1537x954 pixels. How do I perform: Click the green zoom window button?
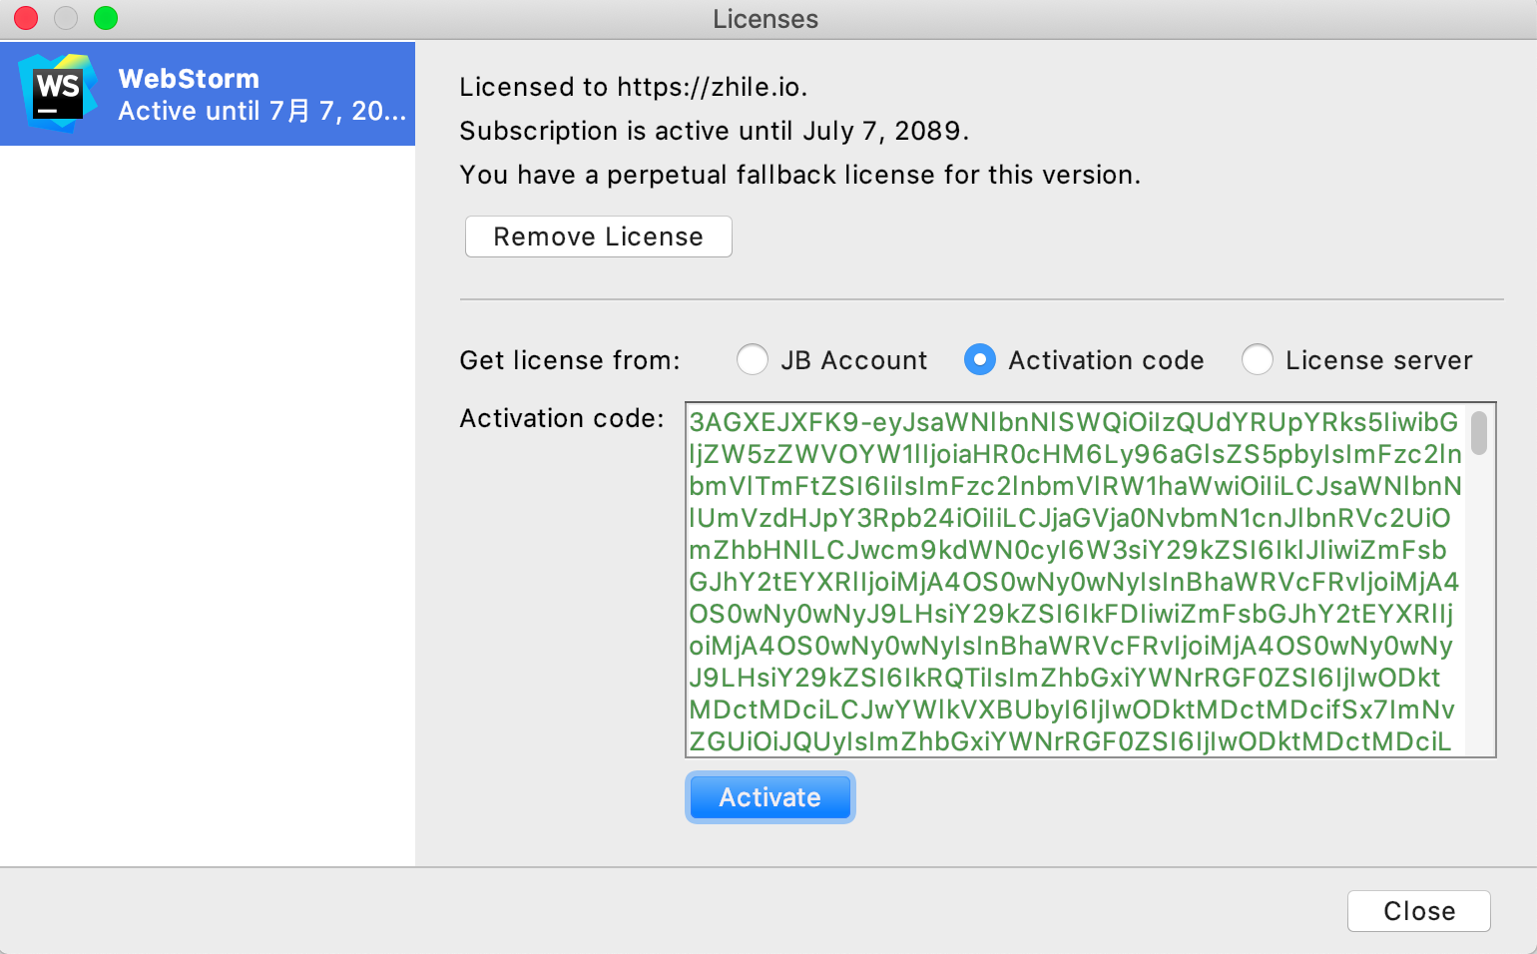tap(106, 18)
